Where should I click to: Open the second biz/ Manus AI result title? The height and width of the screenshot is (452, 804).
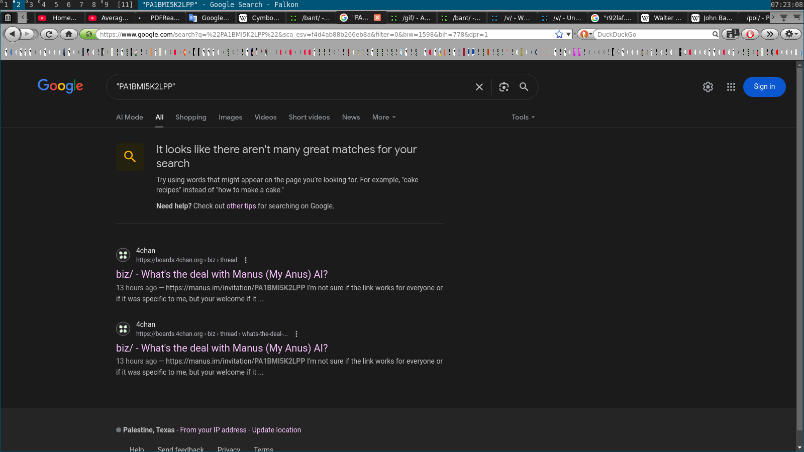222,348
